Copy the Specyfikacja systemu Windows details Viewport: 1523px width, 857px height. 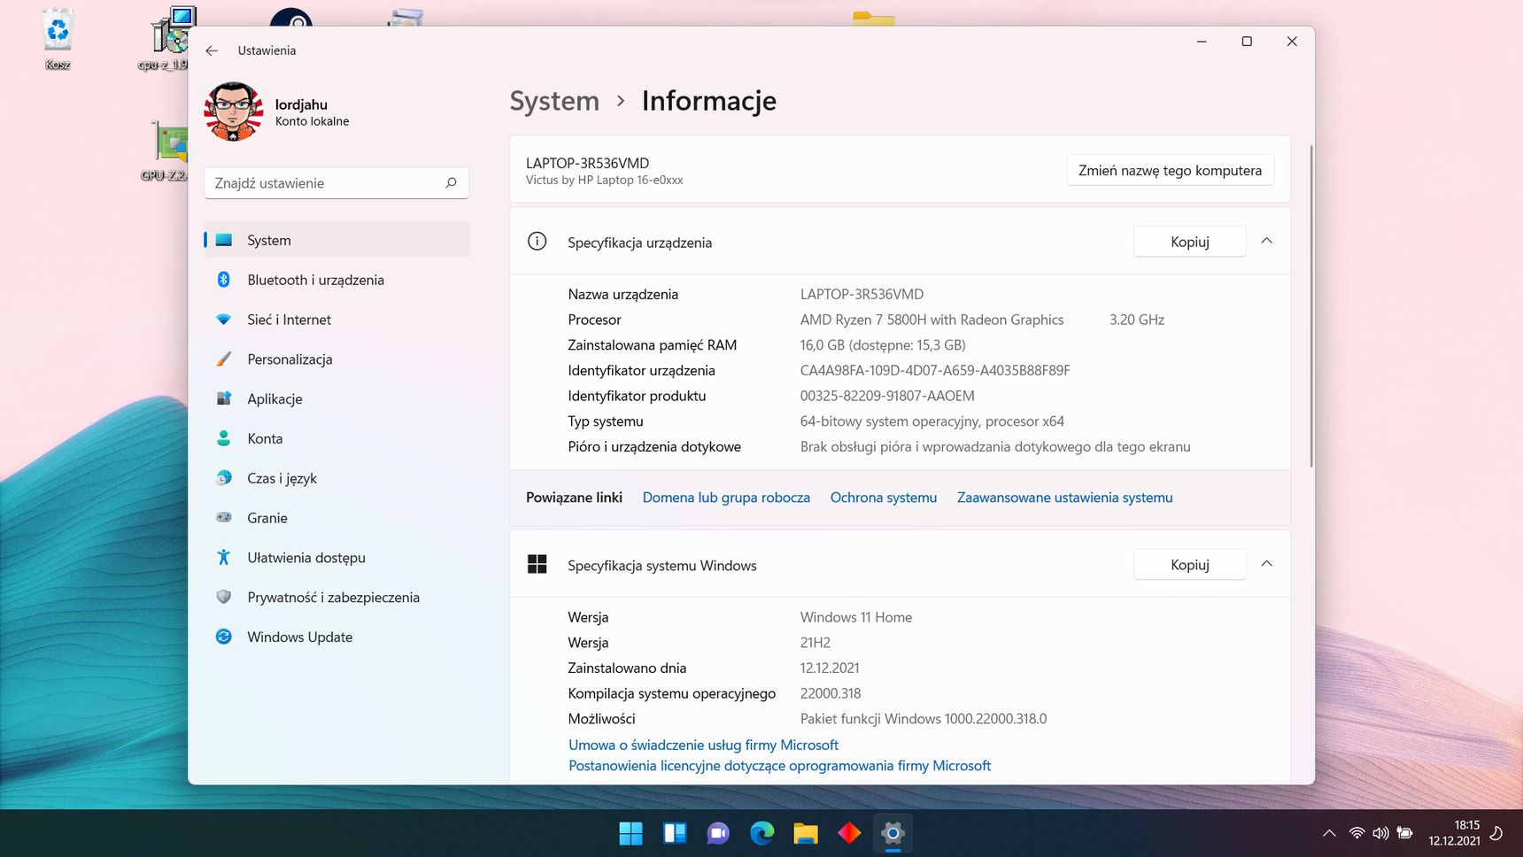1189,565
